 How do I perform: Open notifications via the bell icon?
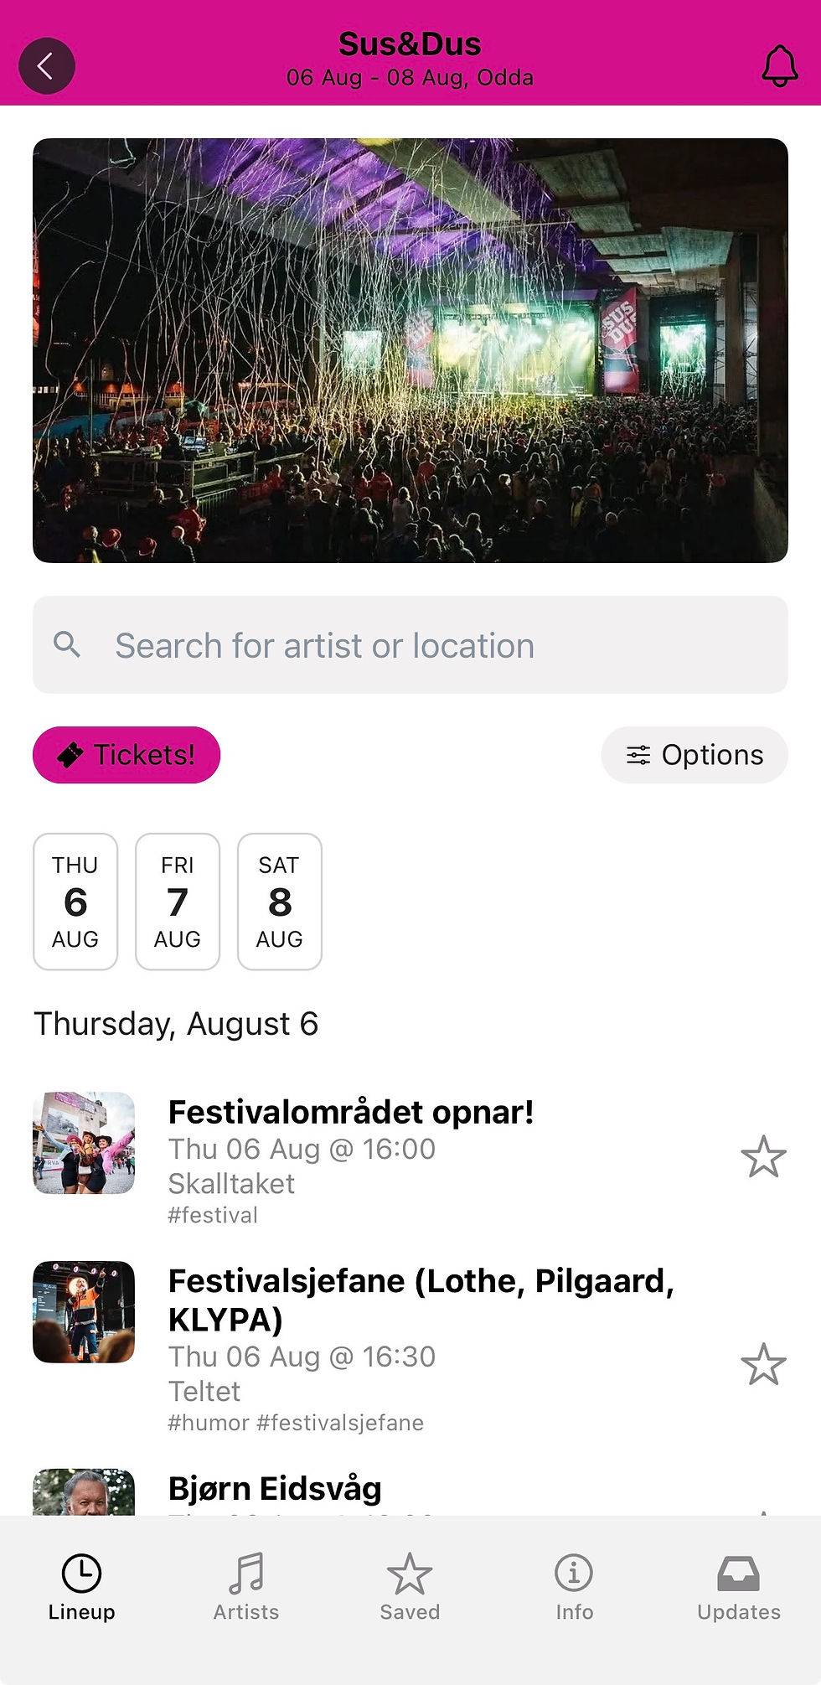pos(779,65)
